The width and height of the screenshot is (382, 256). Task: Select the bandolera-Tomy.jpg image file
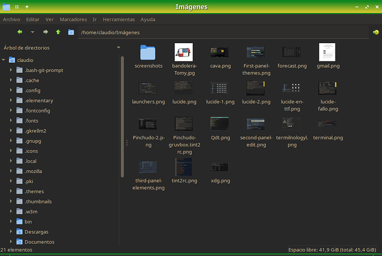pyautogui.click(x=183, y=53)
